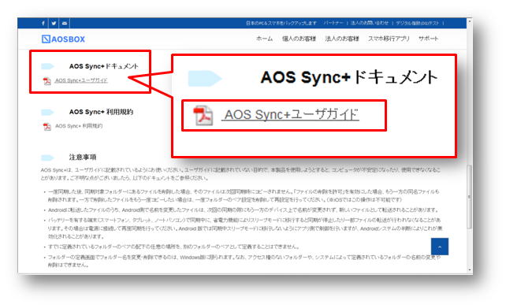506x308 pixels.
Task: Open the Facebook icon in the top bar
Action: coord(43,23)
